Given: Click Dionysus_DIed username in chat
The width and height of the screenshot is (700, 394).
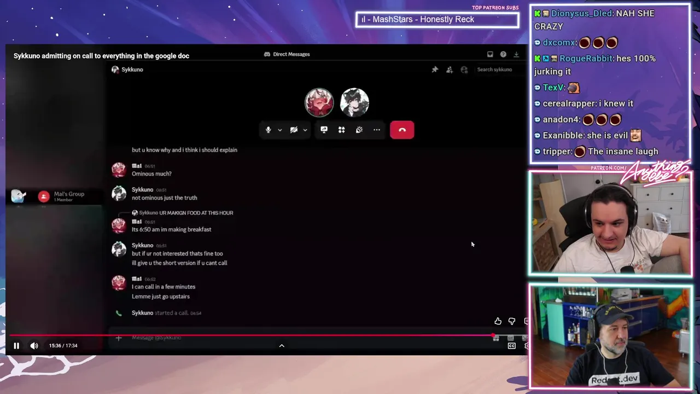Looking at the screenshot, I should 582,13.
